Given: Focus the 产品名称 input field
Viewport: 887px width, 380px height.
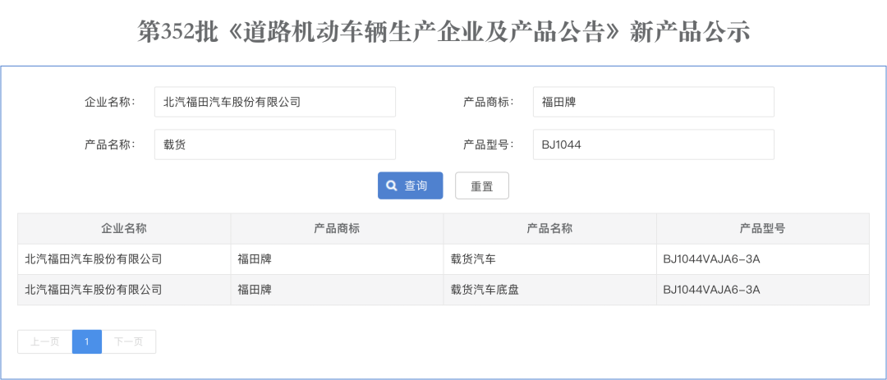Looking at the screenshot, I should (x=275, y=144).
